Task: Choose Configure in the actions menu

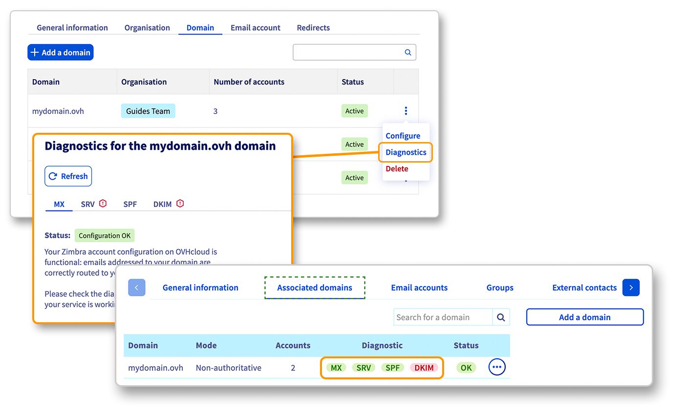Action: point(403,136)
